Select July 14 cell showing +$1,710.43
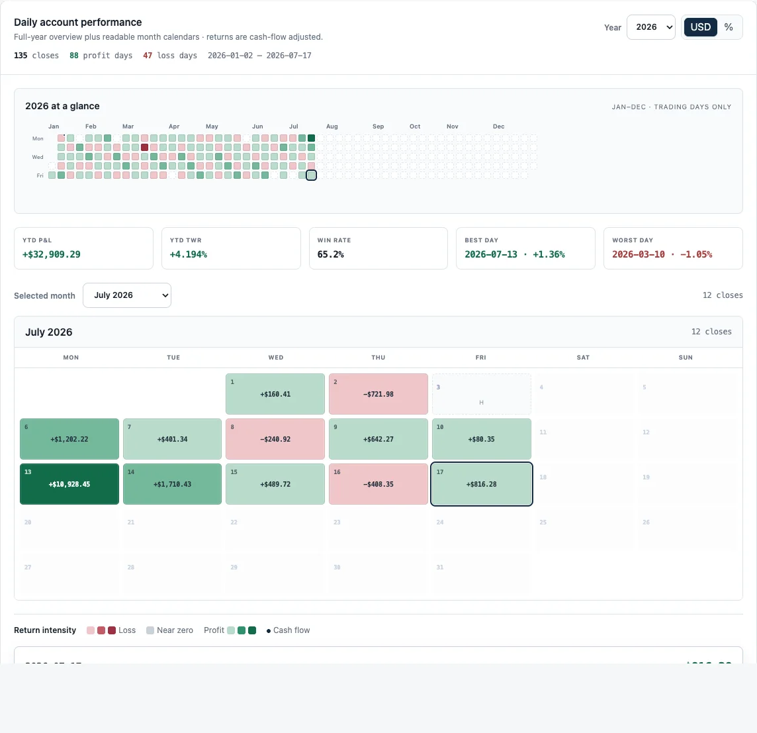Viewport: 757px width, 733px height. (x=172, y=483)
